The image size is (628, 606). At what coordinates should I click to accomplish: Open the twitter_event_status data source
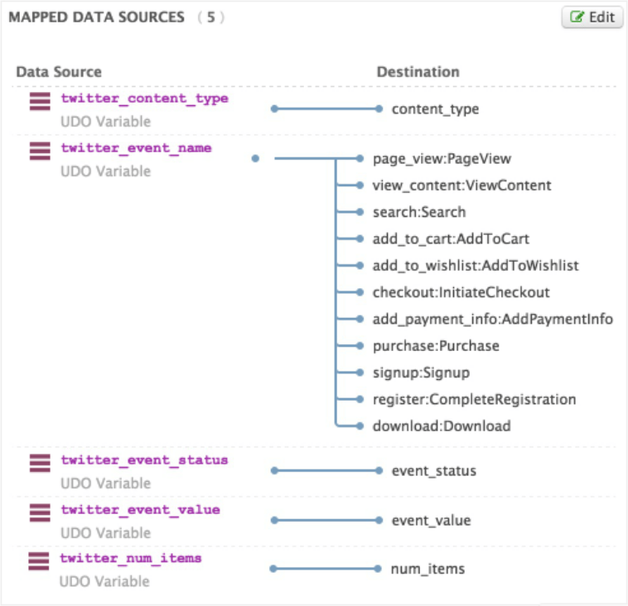[144, 459]
